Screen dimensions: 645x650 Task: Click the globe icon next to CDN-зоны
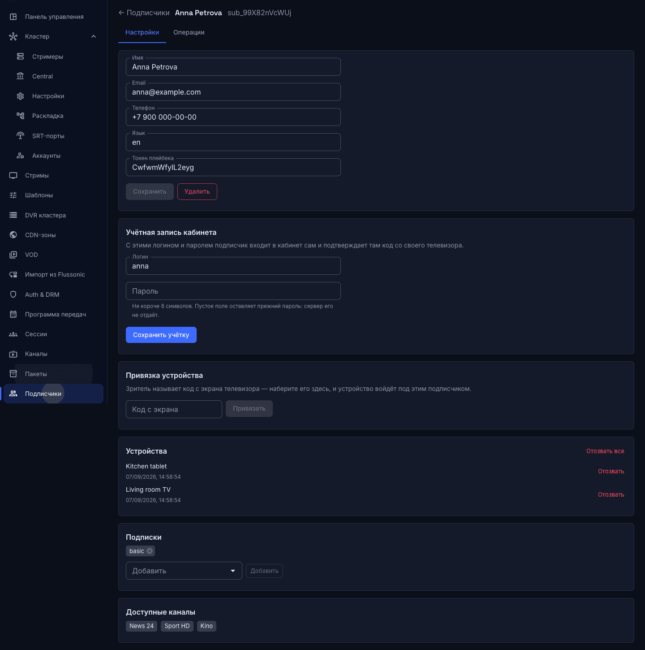[13, 235]
